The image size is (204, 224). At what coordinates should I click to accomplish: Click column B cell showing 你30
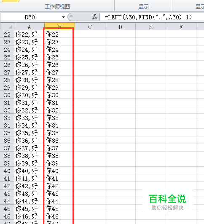tap(59, 95)
